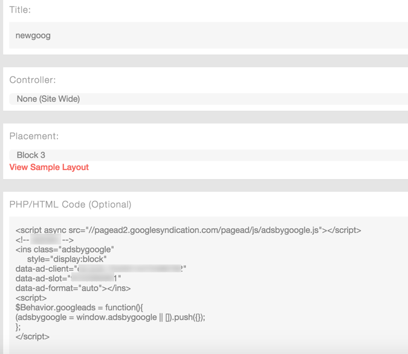Click the data-ad-slot code line
Image resolution: width=408 pixels, height=354 pixels.
(x=68, y=278)
